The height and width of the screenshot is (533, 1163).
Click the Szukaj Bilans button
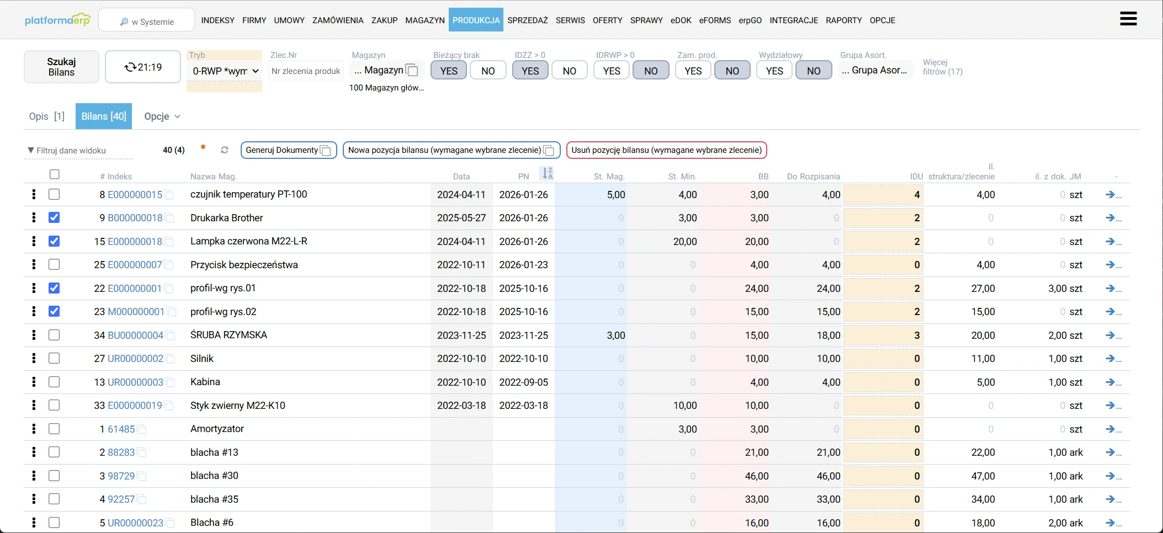pos(61,67)
